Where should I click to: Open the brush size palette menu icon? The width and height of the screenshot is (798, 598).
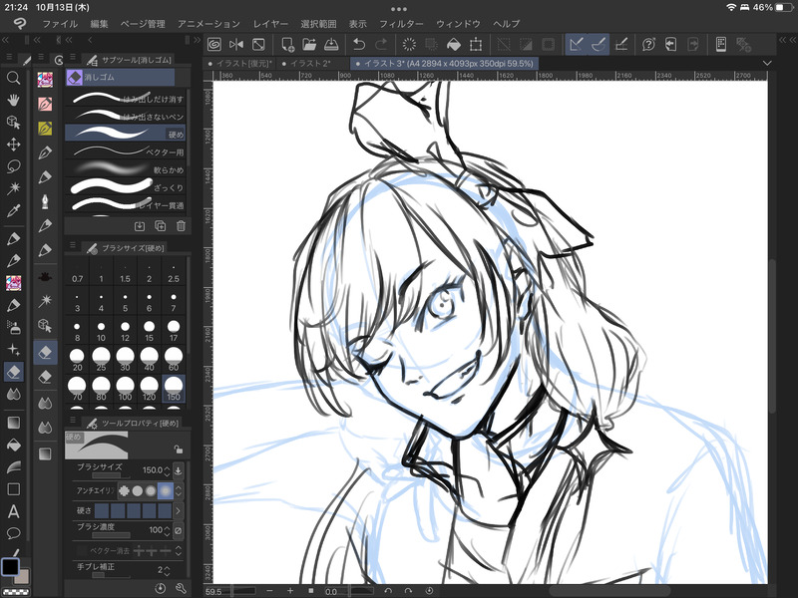[x=73, y=245]
